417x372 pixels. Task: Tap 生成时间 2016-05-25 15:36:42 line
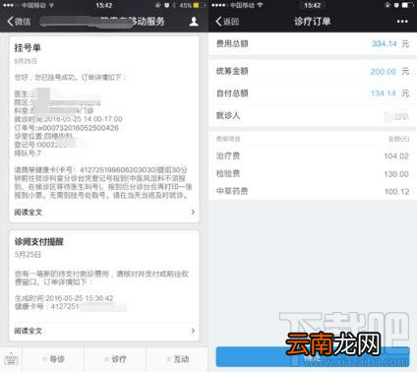pyautogui.click(x=64, y=298)
